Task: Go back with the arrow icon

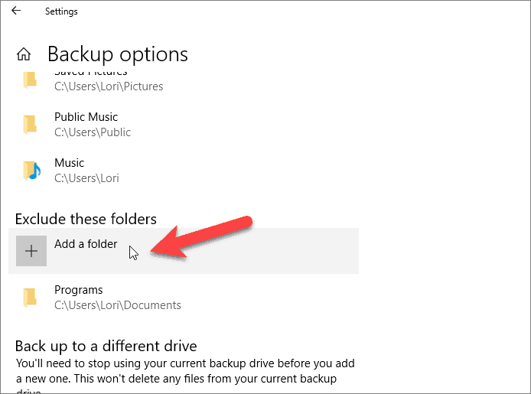Action: click(16, 11)
